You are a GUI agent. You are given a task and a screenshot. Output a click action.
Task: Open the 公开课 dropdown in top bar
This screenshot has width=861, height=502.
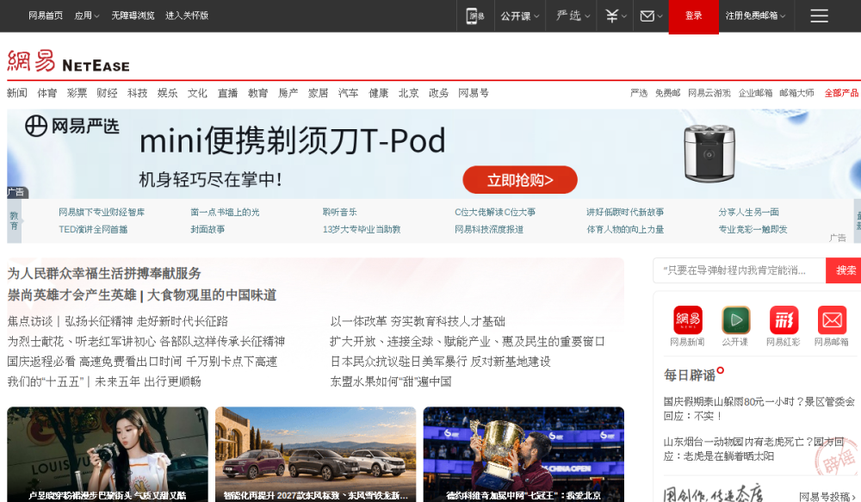[x=519, y=15]
